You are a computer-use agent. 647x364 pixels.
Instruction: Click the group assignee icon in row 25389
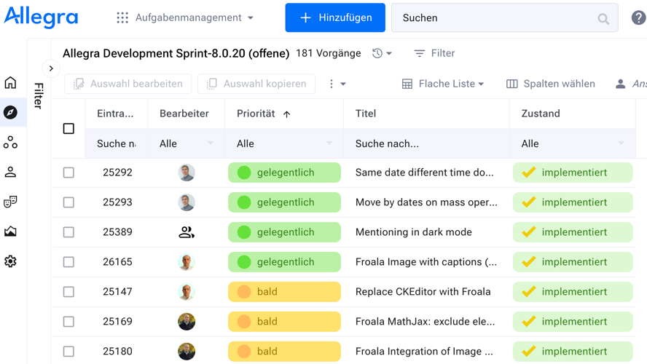click(186, 232)
